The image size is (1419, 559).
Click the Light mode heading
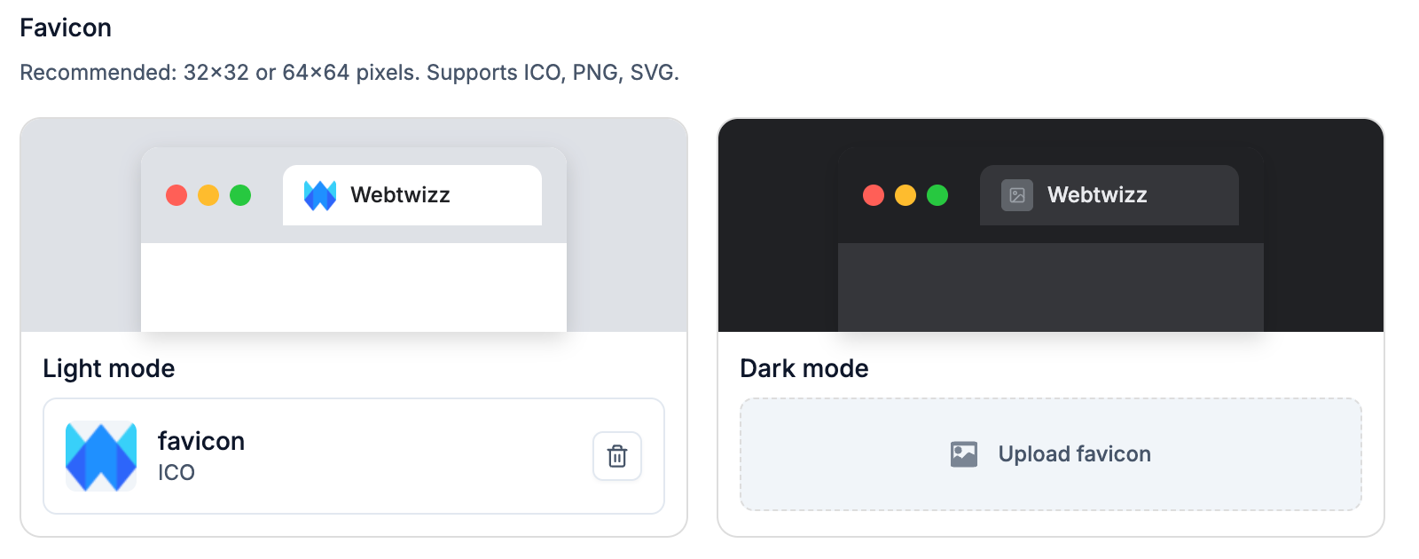click(x=109, y=368)
